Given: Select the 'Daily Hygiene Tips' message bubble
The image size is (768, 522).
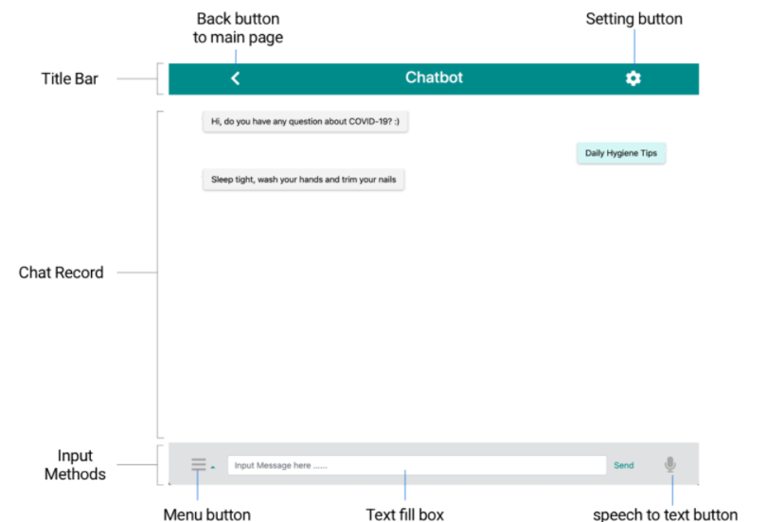Looking at the screenshot, I should (620, 153).
